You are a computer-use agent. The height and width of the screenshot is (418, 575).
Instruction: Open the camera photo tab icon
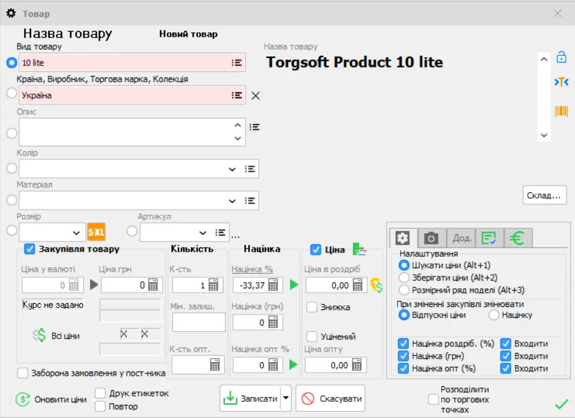click(432, 237)
